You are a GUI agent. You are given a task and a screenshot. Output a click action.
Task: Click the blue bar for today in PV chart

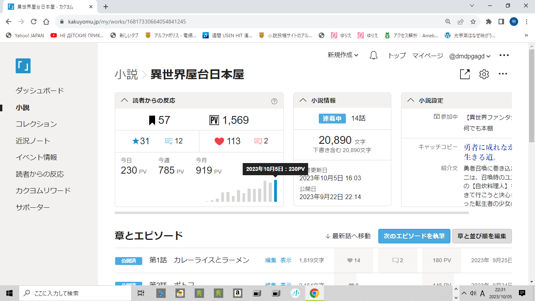pos(276,191)
